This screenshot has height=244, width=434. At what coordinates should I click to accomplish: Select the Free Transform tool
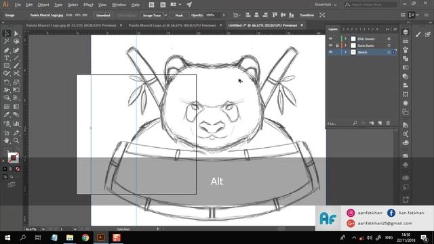point(16,90)
